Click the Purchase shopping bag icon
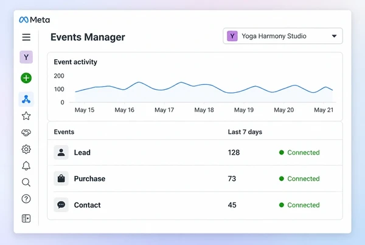Viewport: 365px width, 245px height. tap(61, 179)
